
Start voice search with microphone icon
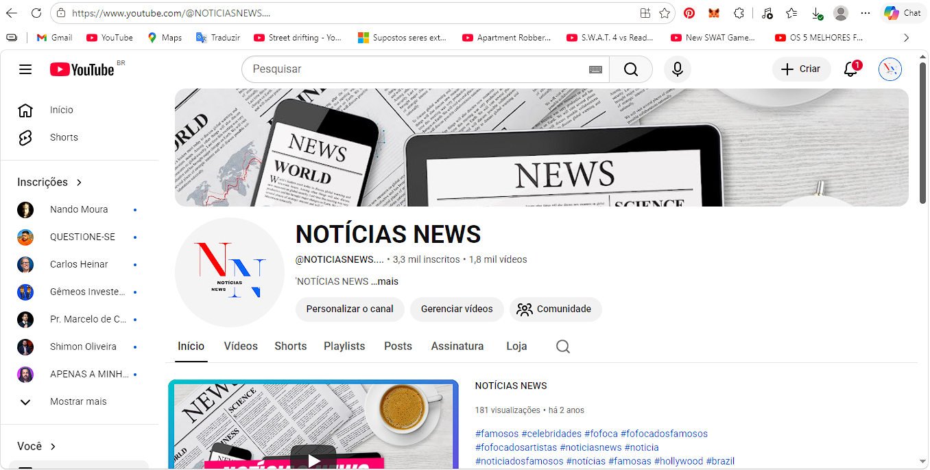677,69
